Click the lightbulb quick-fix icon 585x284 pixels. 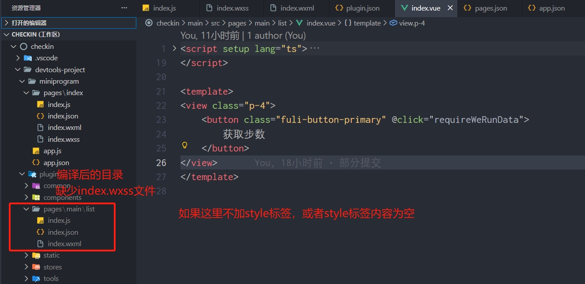click(x=185, y=145)
